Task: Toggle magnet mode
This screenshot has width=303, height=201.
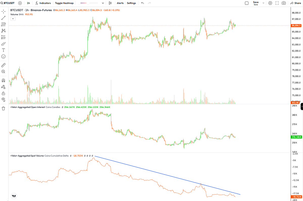Action: pyautogui.click(x=4, y=80)
